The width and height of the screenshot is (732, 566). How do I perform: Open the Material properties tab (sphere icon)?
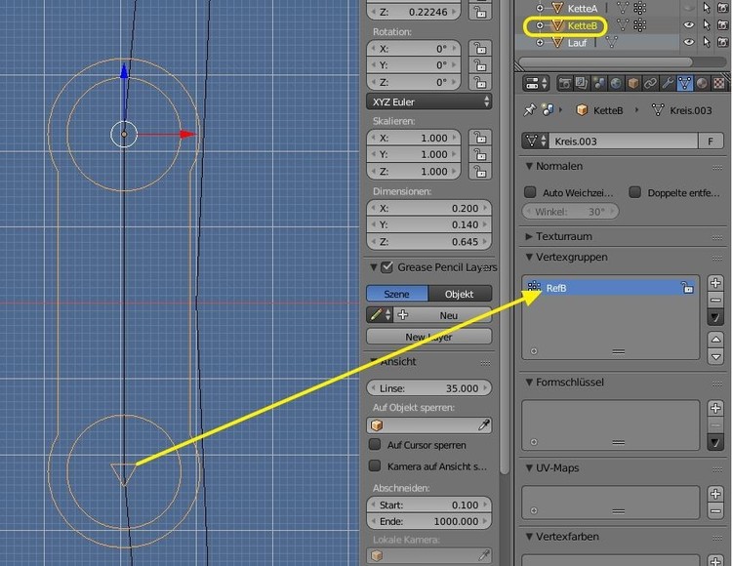(702, 84)
